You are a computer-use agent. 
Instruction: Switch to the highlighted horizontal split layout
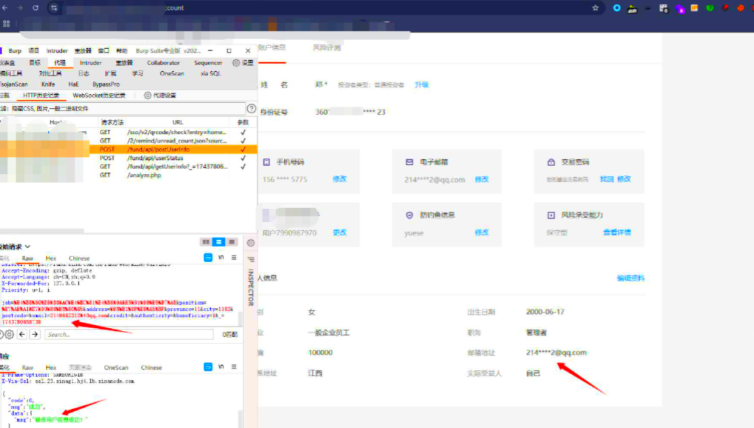[219, 242]
